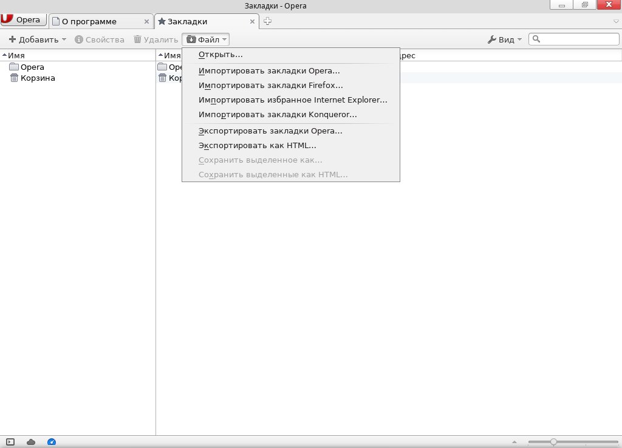
Task: Adjust the zoom slider in status bar
Action: click(573, 442)
